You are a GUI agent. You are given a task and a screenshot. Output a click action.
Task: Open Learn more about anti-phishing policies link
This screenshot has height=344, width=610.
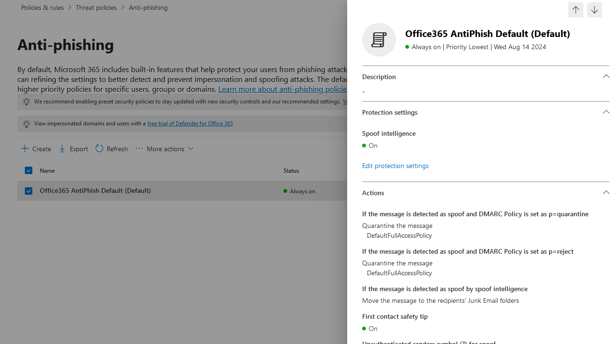(x=282, y=89)
